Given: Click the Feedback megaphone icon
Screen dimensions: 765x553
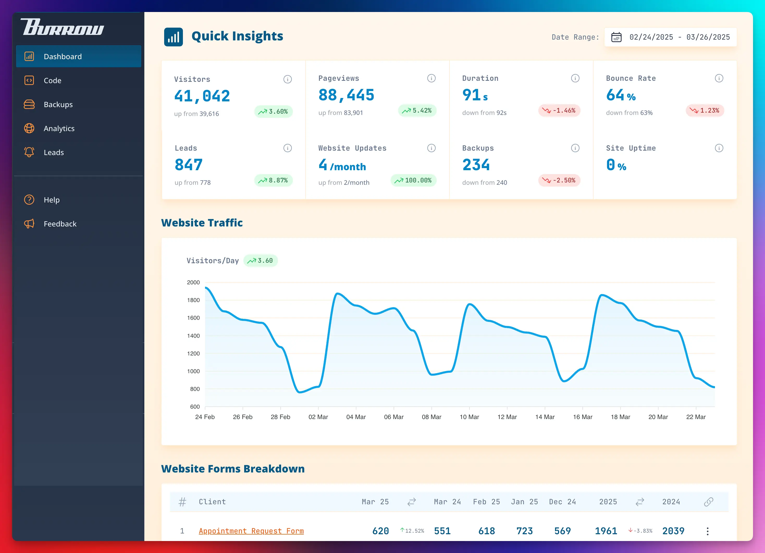Looking at the screenshot, I should point(29,224).
